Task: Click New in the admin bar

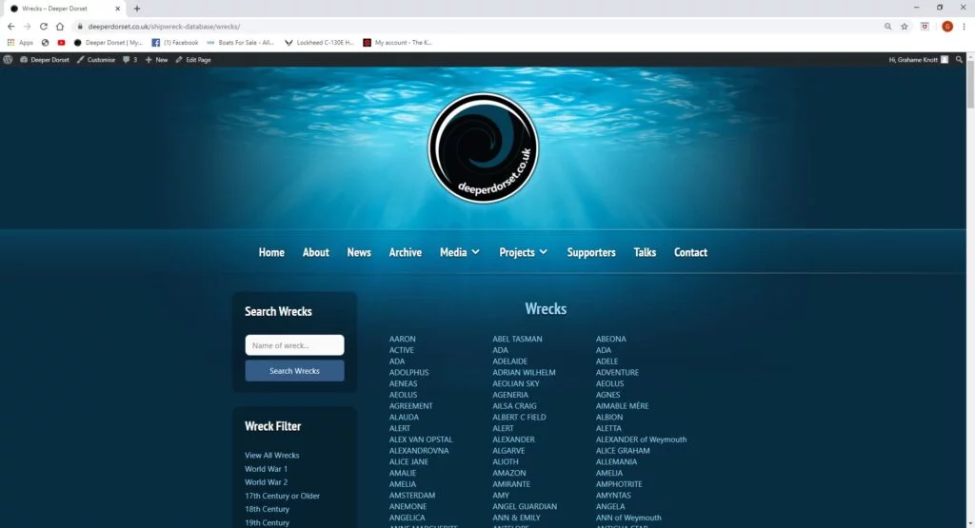Action: tap(156, 60)
